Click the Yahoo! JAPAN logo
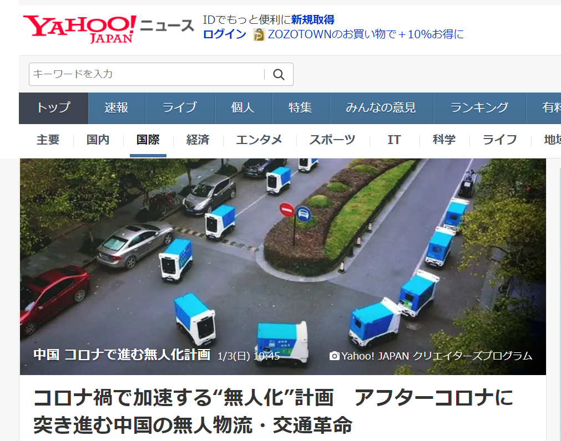The height and width of the screenshot is (441, 561). (x=80, y=29)
